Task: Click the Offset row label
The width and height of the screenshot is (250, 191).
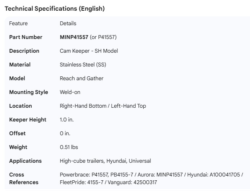Action: pos(17,133)
